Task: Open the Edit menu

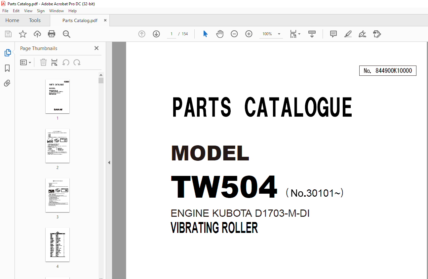Action: click(x=16, y=11)
